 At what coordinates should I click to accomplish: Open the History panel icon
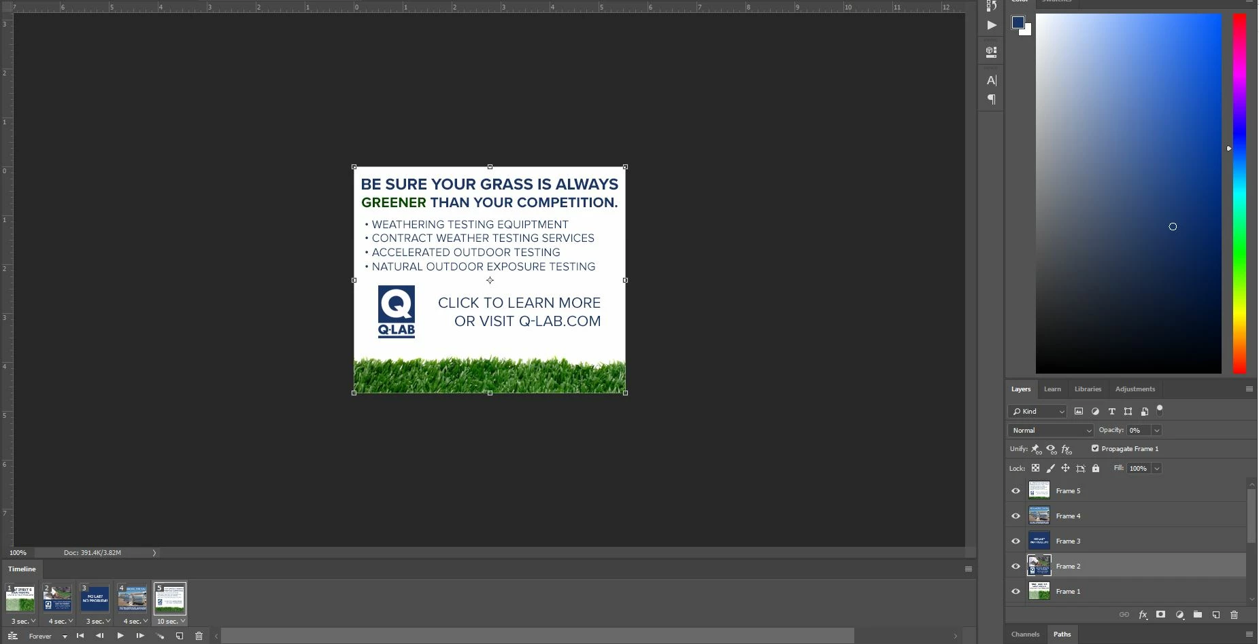(991, 5)
